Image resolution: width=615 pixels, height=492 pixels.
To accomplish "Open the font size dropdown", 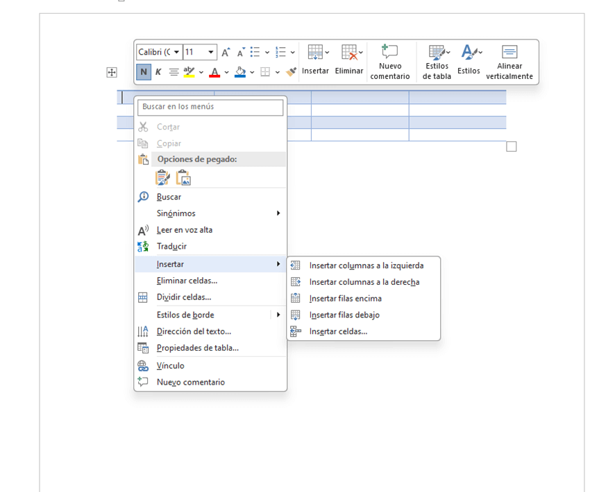I will [211, 53].
